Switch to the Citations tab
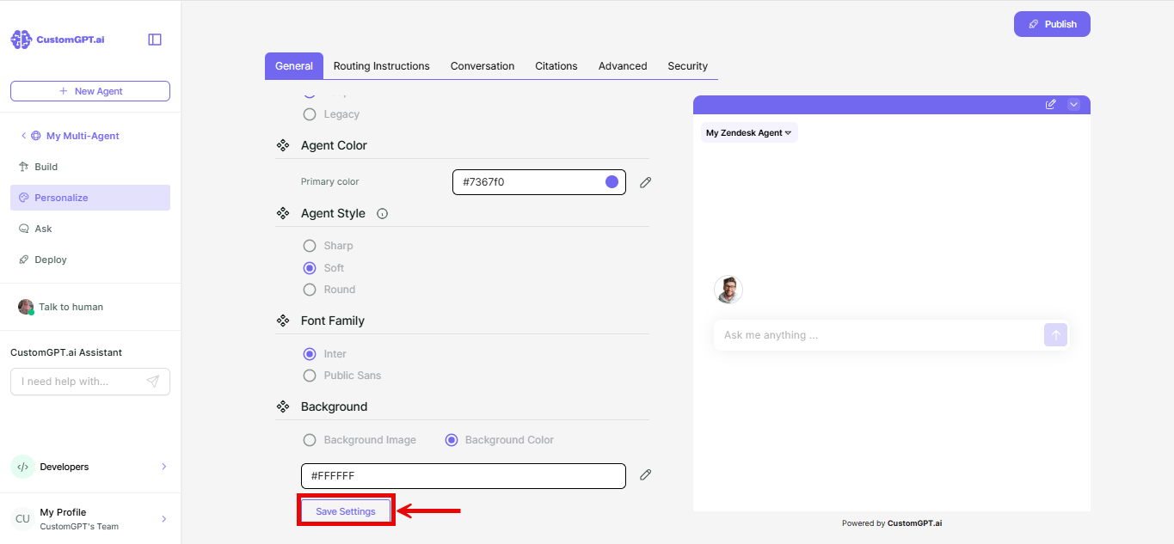 click(556, 66)
